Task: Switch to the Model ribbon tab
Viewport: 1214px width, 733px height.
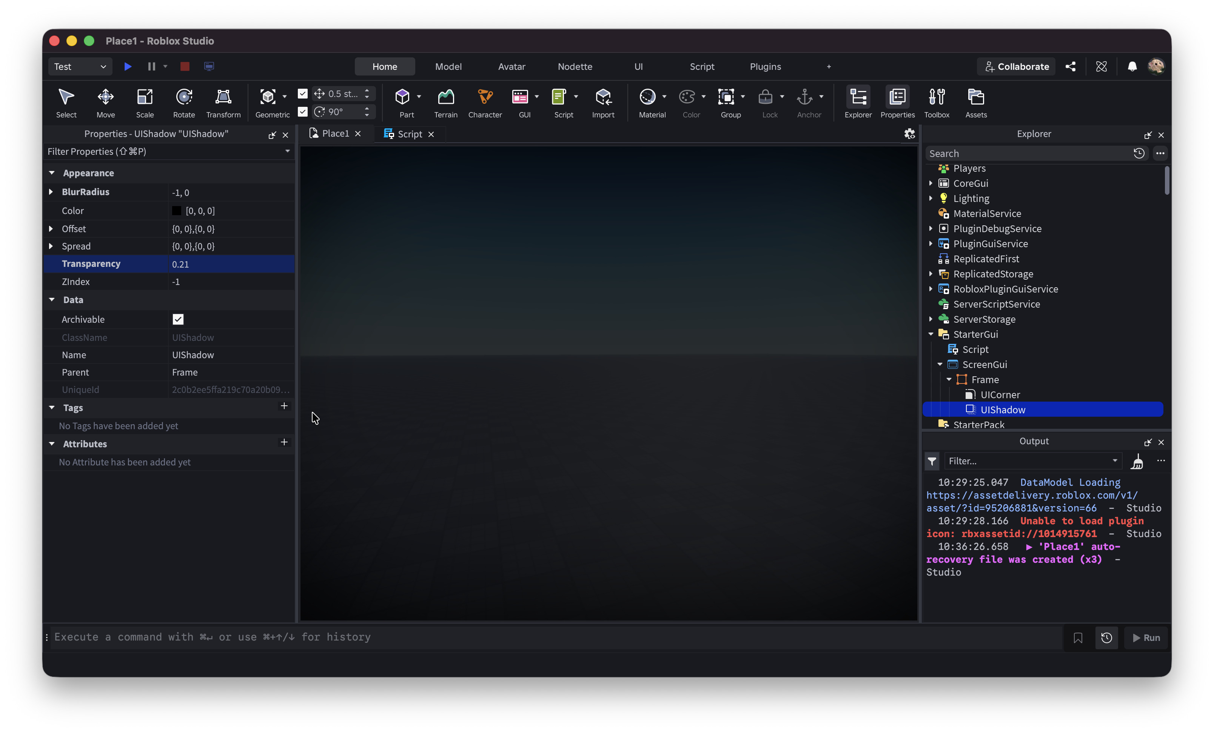Action: tap(448, 66)
